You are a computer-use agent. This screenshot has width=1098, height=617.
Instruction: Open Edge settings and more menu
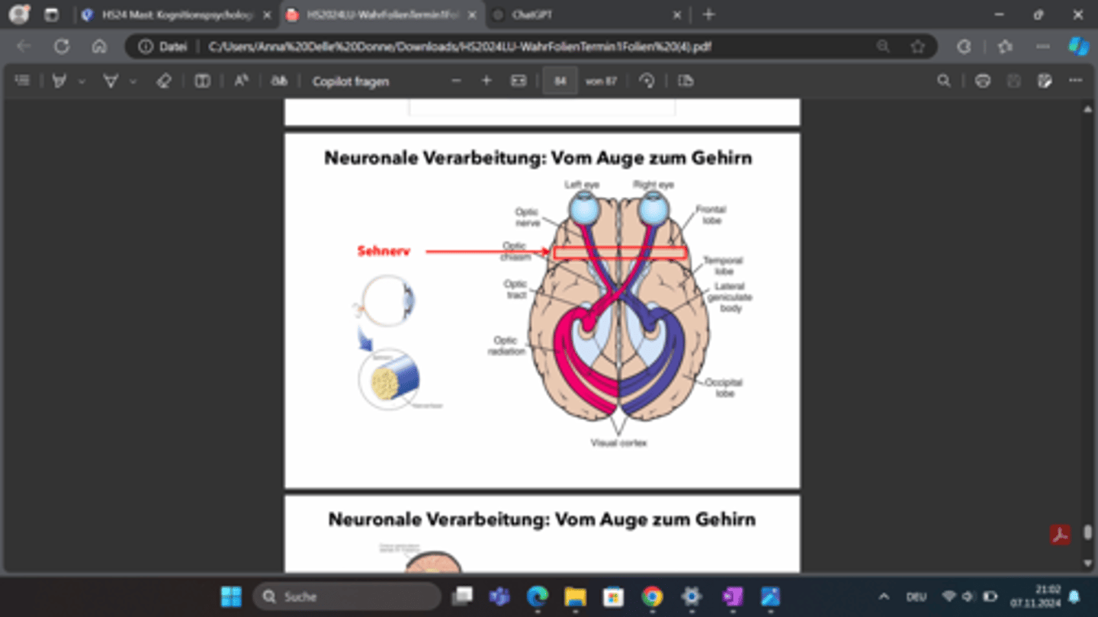pyautogui.click(x=1043, y=47)
